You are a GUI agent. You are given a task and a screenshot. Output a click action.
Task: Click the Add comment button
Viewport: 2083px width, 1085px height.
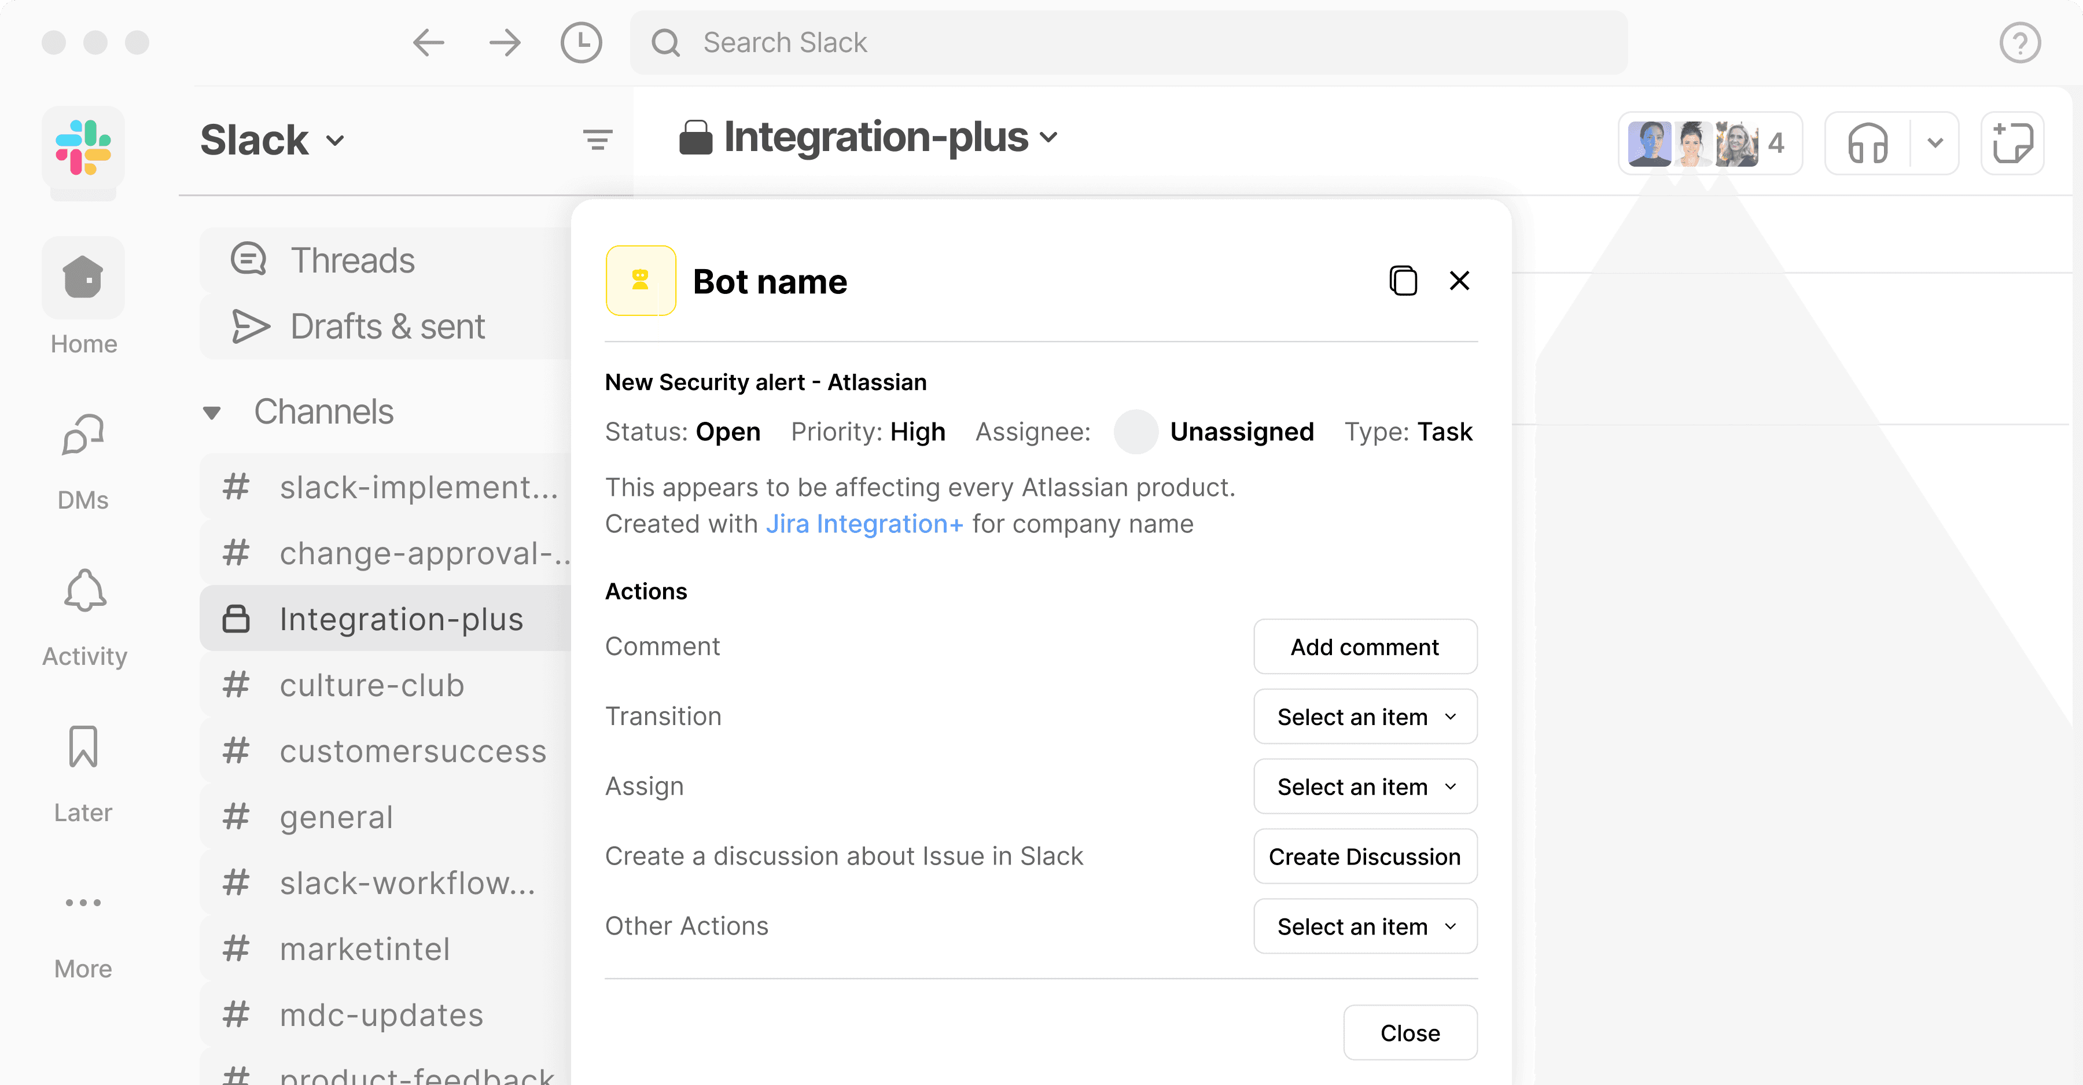coord(1365,647)
